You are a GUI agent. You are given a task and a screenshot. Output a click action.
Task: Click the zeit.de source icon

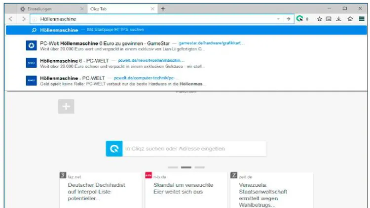pyautogui.click(x=234, y=175)
